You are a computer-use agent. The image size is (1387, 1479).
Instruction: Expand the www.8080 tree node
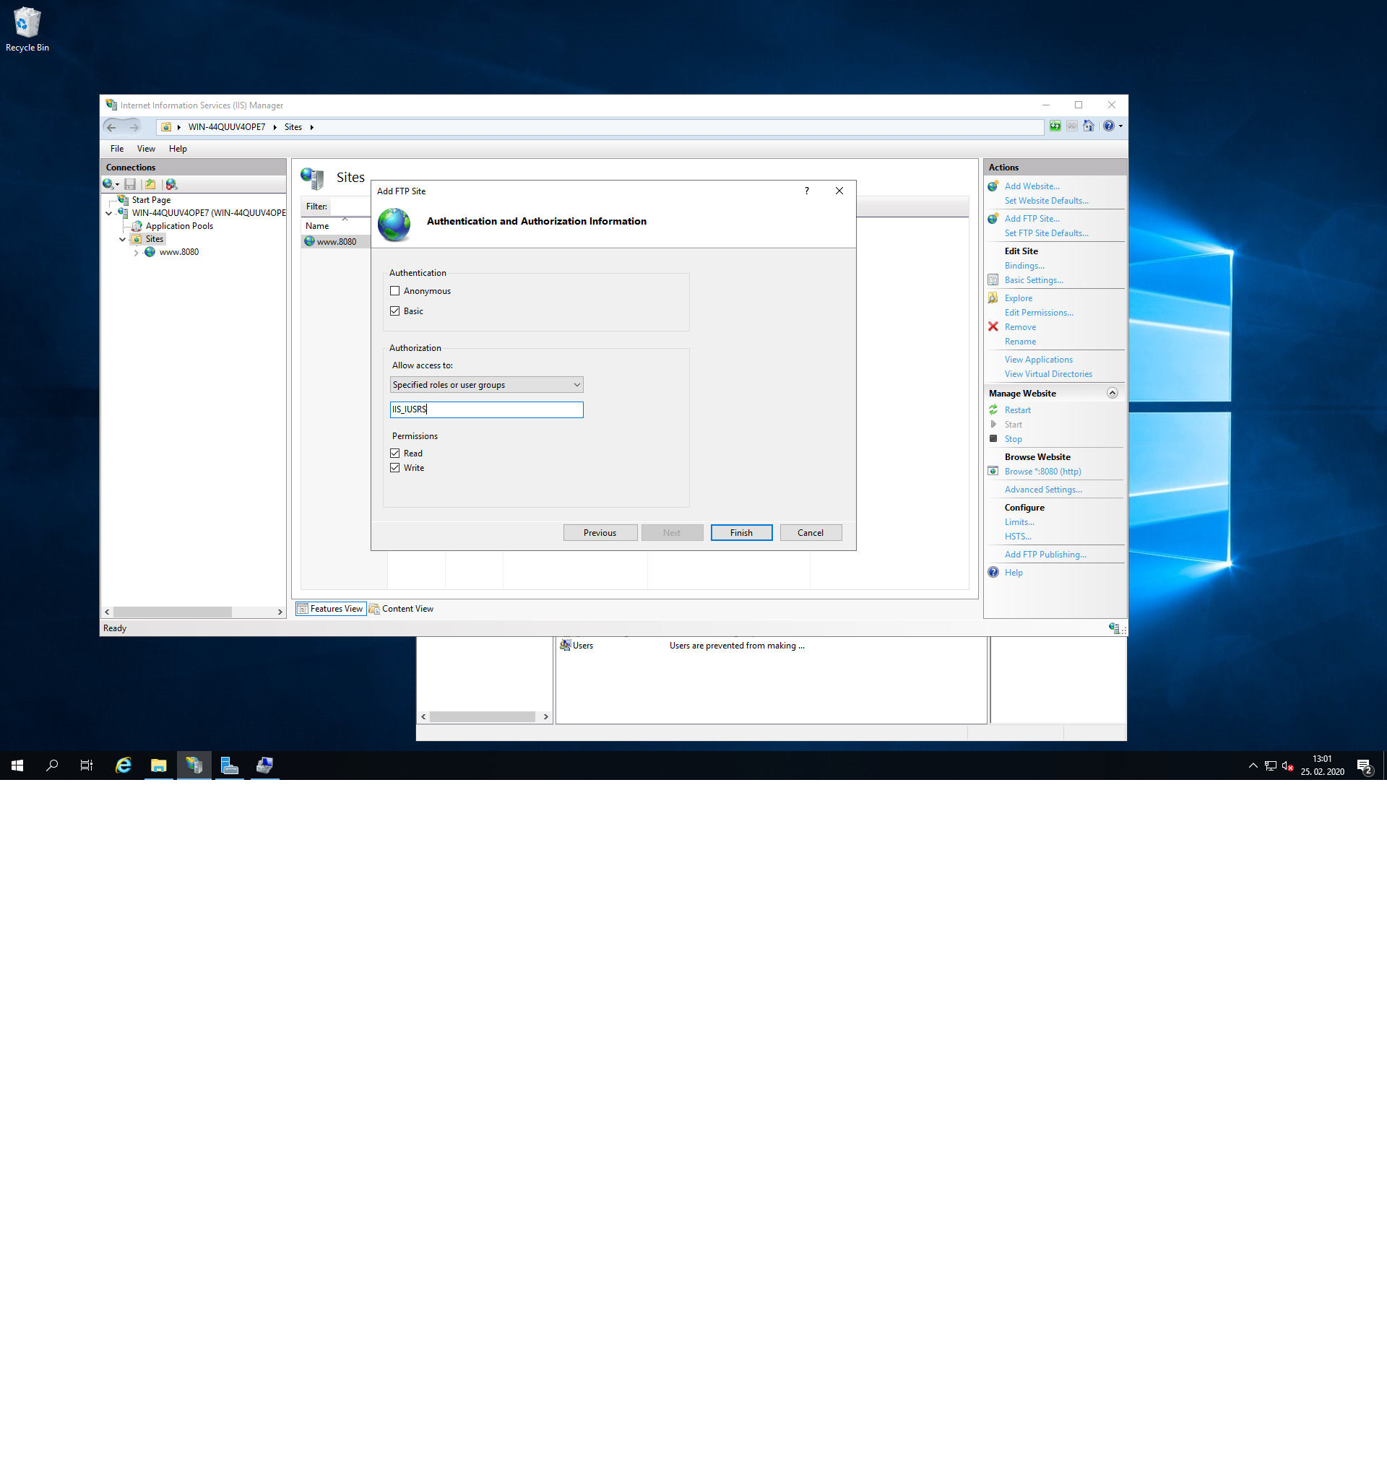point(136,253)
